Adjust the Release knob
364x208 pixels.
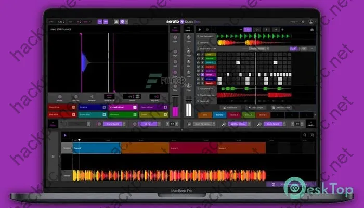click(76, 97)
